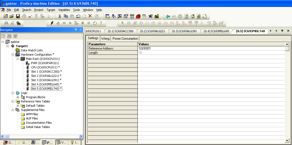This screenshot has height=145, width=292.
Task: Click the Open project folder icon
Action: [x=11, y=16]
